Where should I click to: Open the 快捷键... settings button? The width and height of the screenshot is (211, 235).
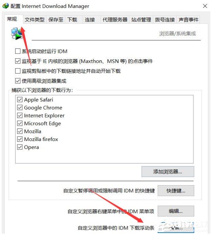coord(176,191)
